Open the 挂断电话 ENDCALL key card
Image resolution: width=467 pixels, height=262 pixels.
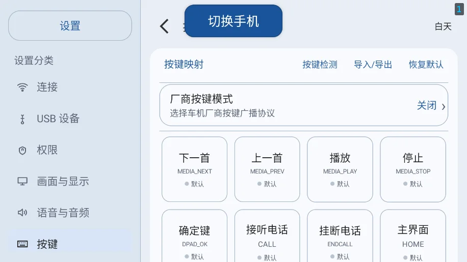[x=340, y=236]
